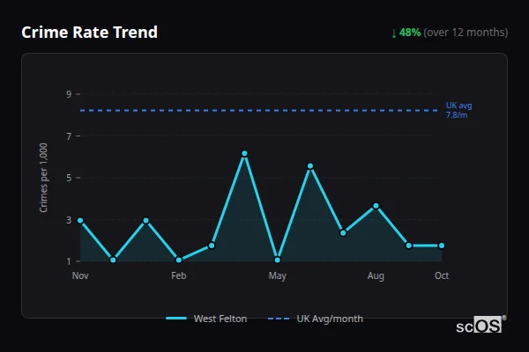Viewport: 529px width, 352px height.
Task: Click the dashed UK average line
Action: (x=259, y=111)
